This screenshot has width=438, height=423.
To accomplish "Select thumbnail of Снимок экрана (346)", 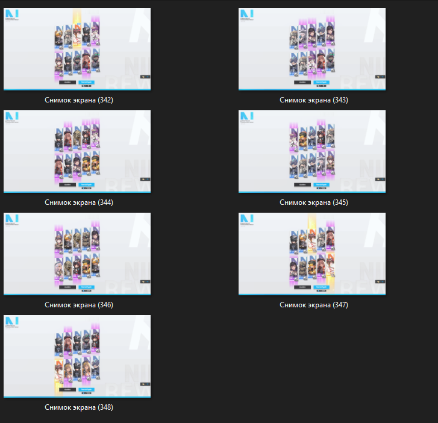I will click(77, 254).
